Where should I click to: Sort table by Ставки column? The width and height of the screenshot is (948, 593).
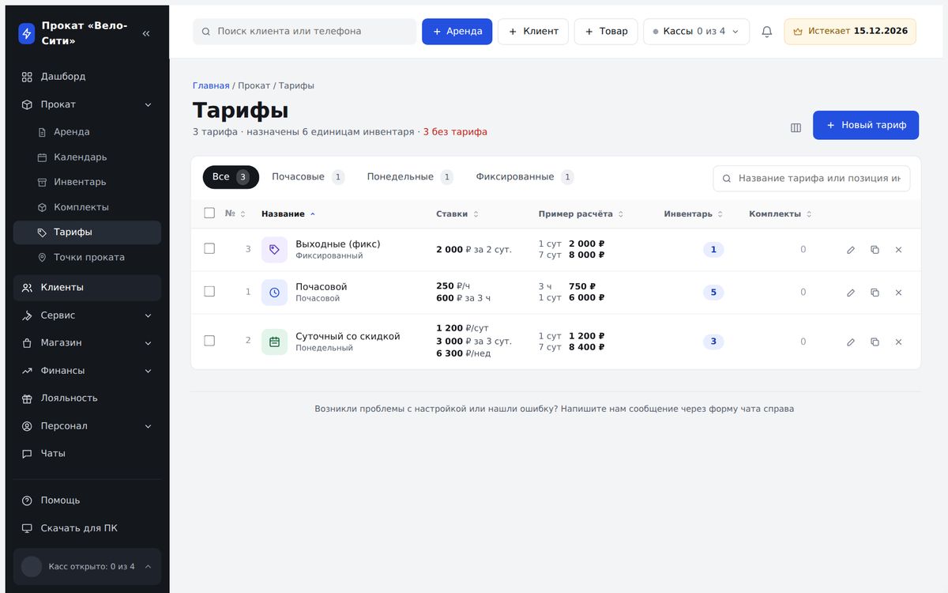(x=457, y=214)
